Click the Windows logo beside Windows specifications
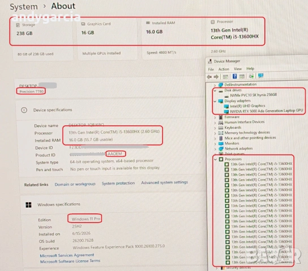This screenshot has width=308, height=271. click(x=28, y=205)
